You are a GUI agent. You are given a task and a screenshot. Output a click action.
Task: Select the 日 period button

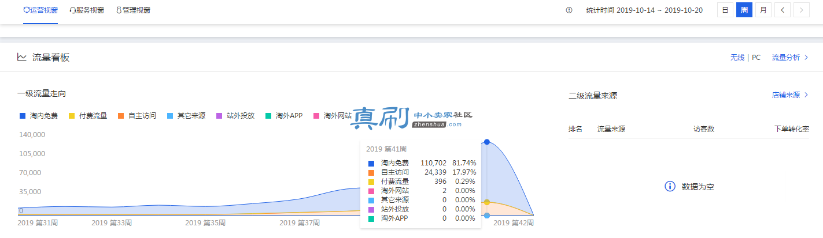tap(725, 10)
